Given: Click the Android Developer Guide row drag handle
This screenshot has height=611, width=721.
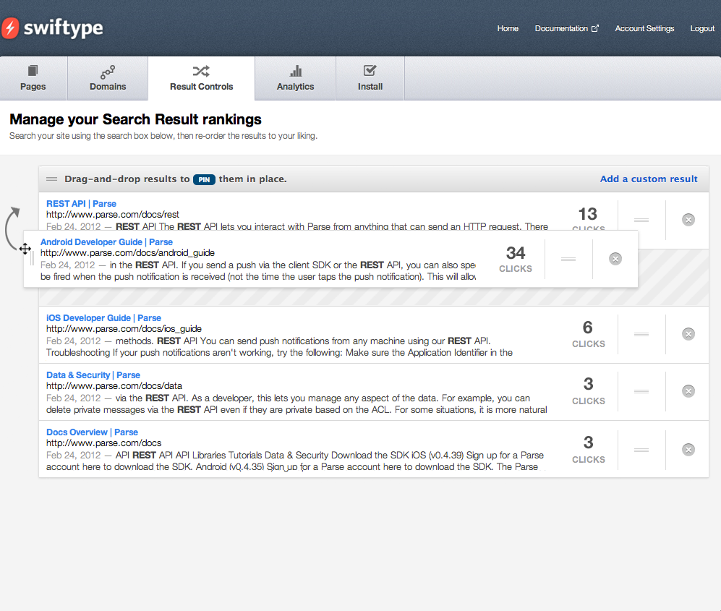Looking at the screenshot, I should click(568, 259).
